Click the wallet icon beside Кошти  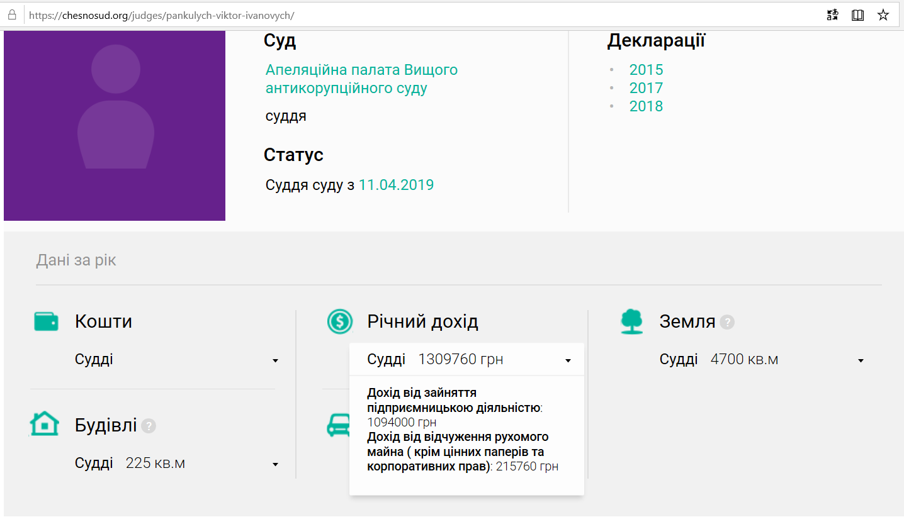[46, 321]
